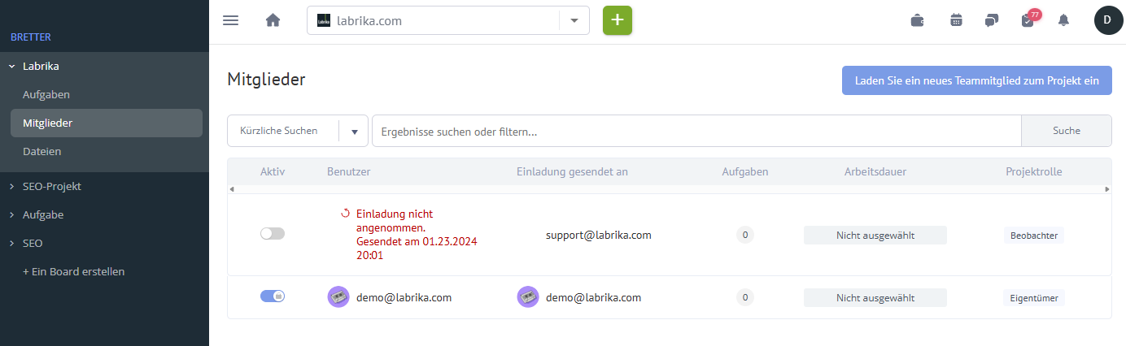Go to the home icon

click(273, 20)
